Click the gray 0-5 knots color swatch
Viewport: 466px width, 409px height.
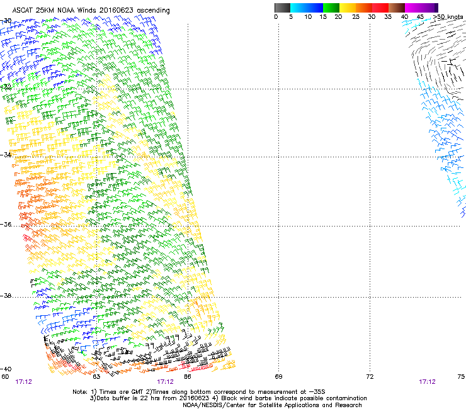coord(282,8)
